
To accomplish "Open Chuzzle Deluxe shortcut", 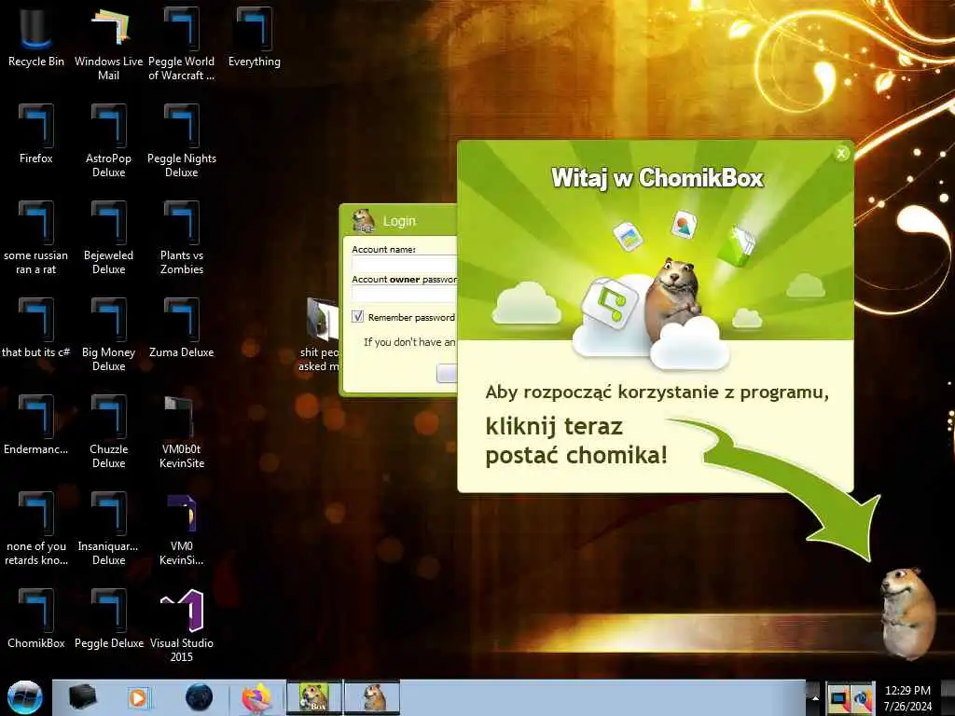I will tap(108, 432).
